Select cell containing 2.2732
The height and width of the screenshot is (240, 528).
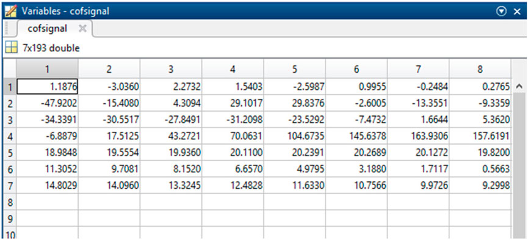pyautogui.click(x=171, y=87)
